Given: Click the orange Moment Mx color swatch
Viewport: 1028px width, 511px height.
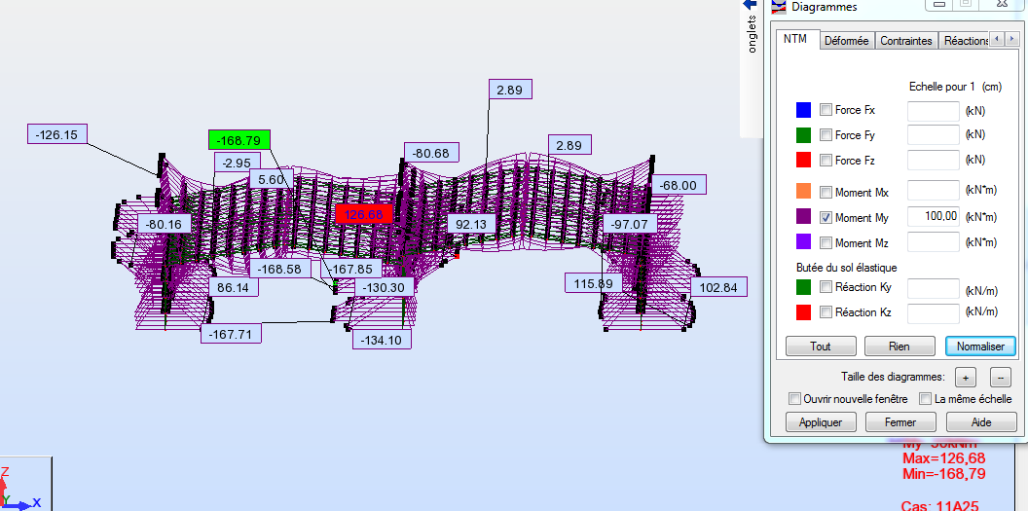Looking at the screenshot, I should (803, 192).
